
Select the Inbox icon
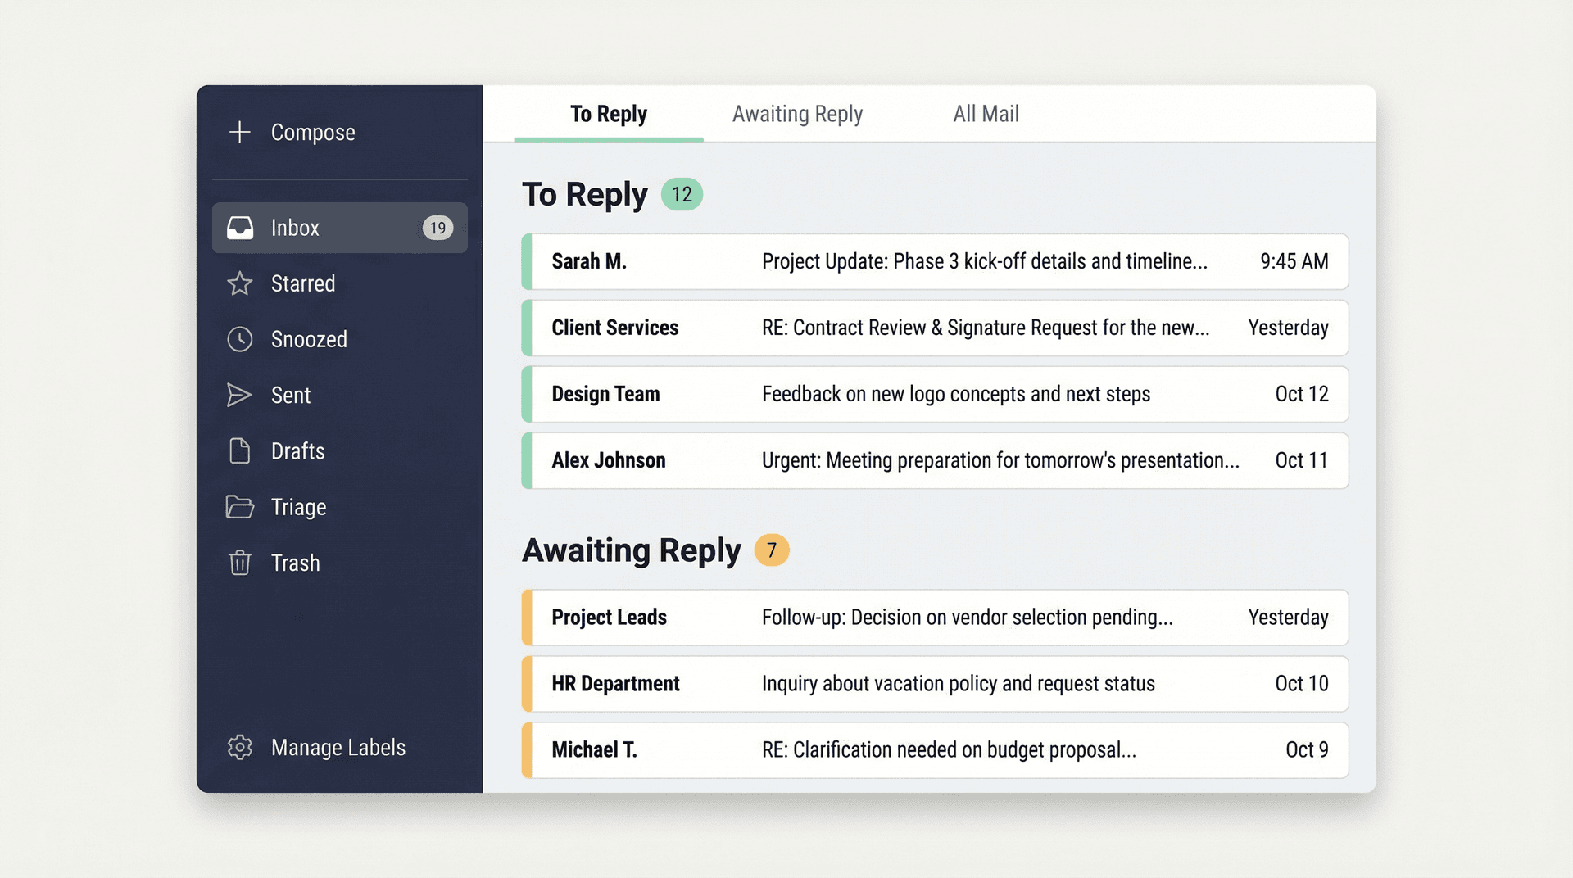tap(240, 228)
